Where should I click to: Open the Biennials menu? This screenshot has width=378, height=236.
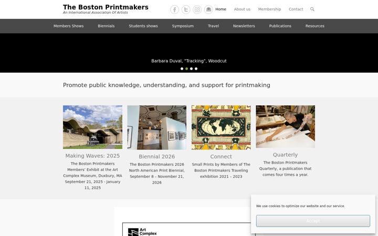[106, 26]
